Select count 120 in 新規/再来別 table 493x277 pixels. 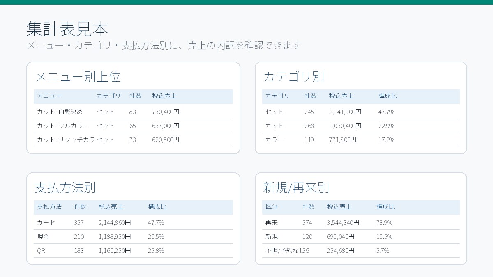click(307, 236)
